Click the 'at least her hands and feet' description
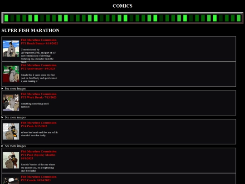Image resolution: width=245 pixels, height=184 pixels. click(39, 134)
